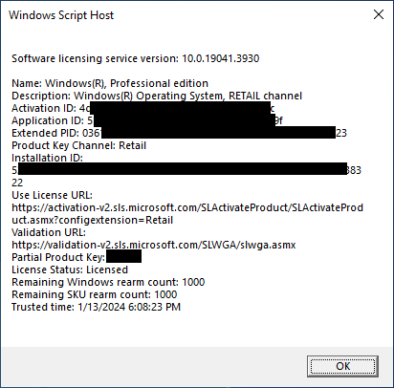The image size is (394, 388).
Task: Click the Use License URL label
Action: click(x=52, y=195)
